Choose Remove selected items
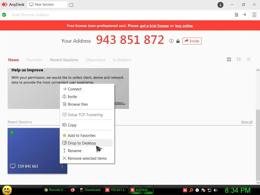 (x=87, y=158)
